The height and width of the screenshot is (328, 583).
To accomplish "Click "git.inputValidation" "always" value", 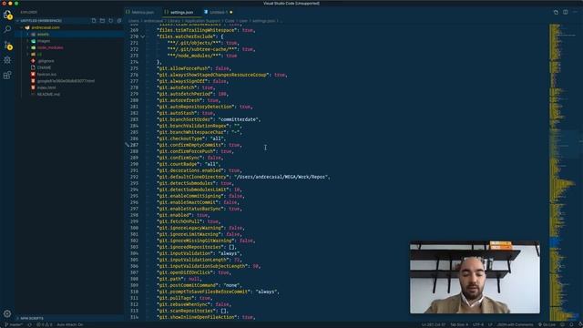I will 229,253.
